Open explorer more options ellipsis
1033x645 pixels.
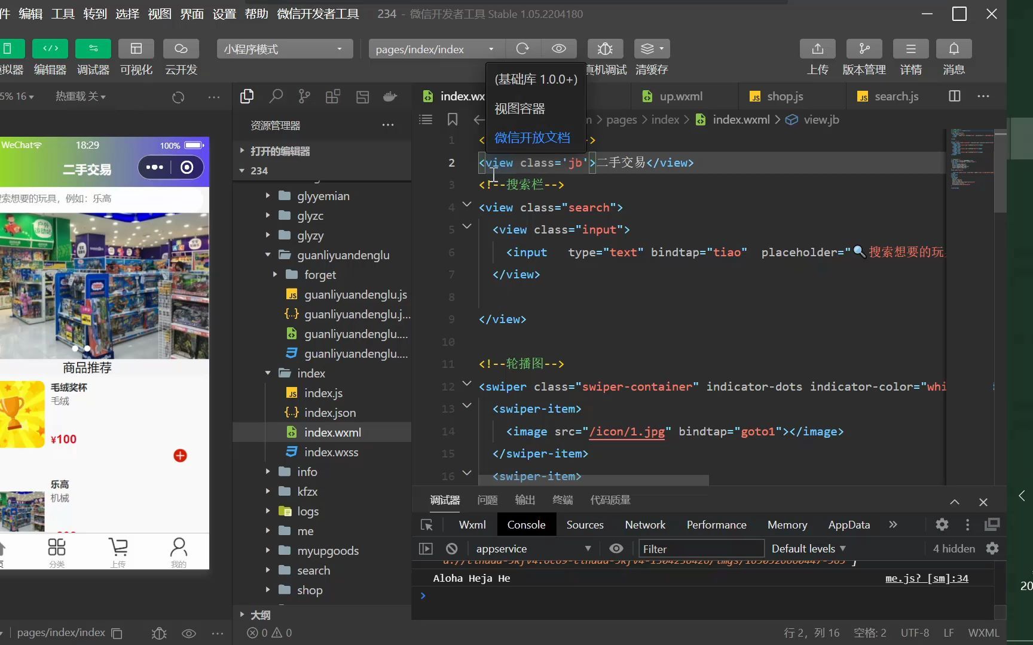click(x=388, y=125)
